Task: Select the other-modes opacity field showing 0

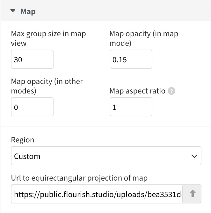Action: [x=32, y=107]
